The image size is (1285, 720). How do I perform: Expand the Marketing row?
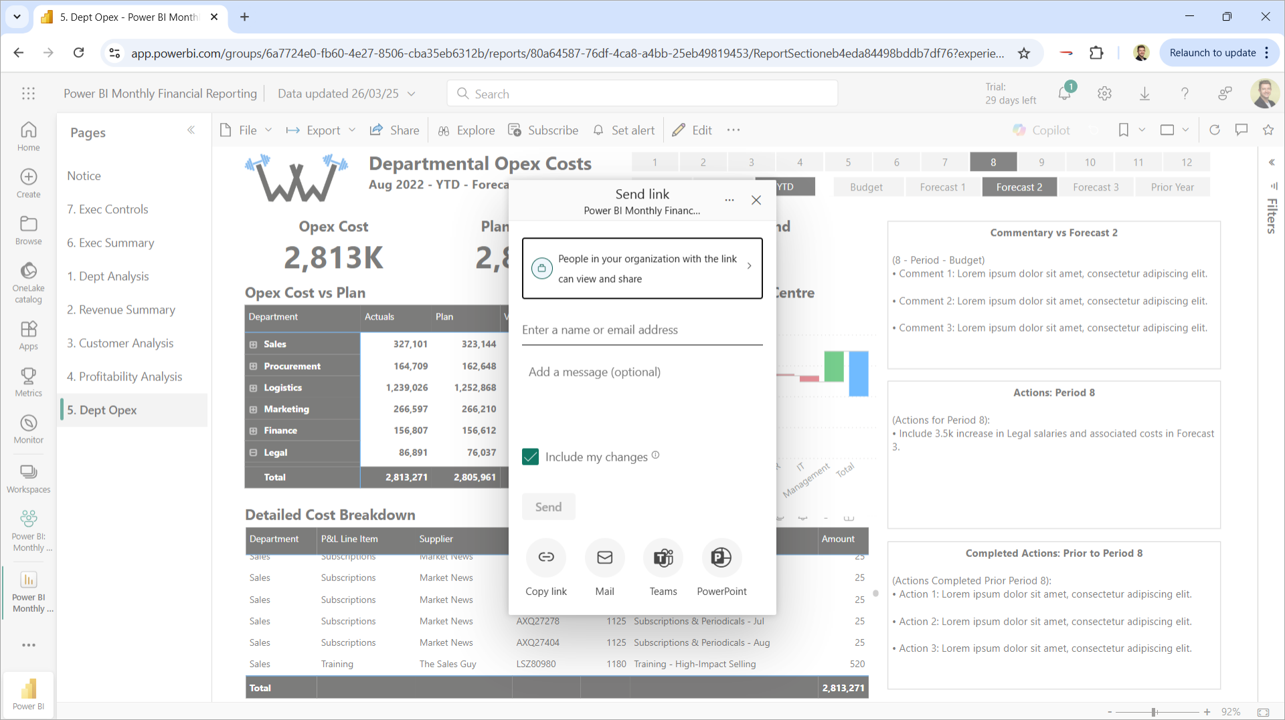(254, 410)
